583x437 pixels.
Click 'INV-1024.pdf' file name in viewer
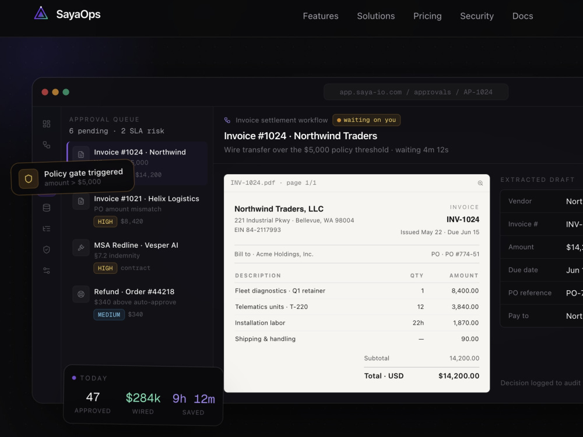253,183
